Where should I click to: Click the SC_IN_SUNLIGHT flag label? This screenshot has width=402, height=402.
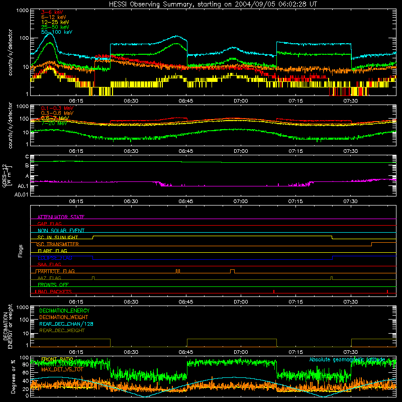[x=58, y=237]
